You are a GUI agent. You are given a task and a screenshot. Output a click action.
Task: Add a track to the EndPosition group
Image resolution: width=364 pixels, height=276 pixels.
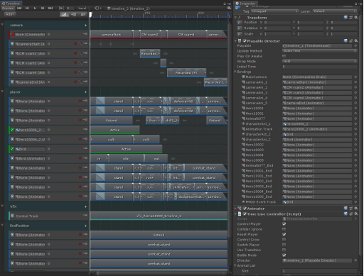click(x=85, y=226)
